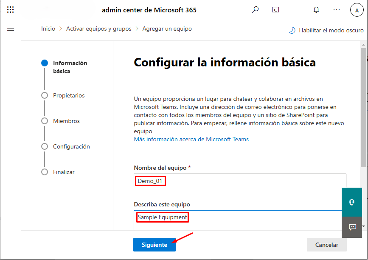Click the admin center de Microsoft 365 title
This screenshot has height=260, width=368.
(149, 10)
